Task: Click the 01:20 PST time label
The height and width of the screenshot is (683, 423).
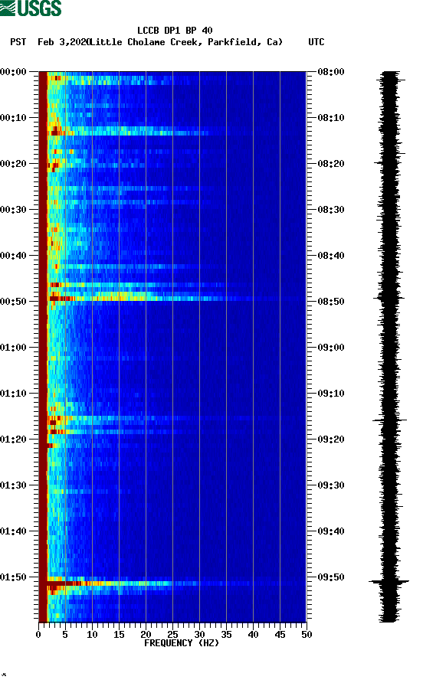Action: click(14, 439)
